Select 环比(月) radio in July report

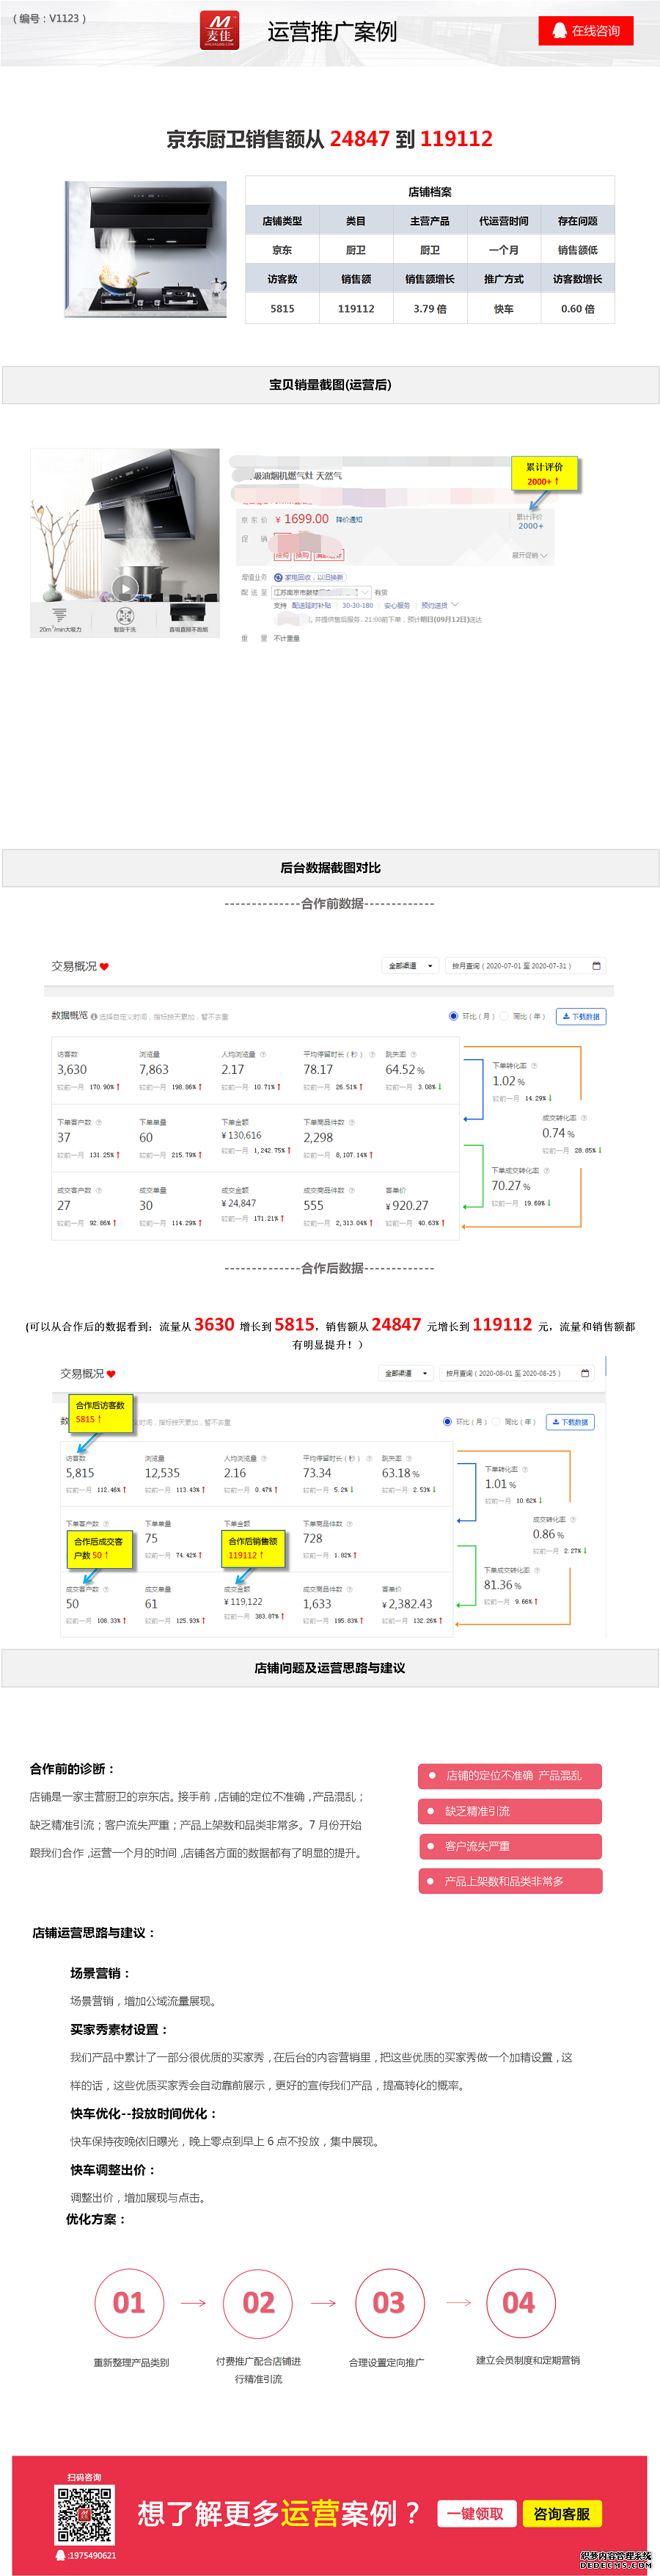pyautogui.click(x=453, y=1017)
